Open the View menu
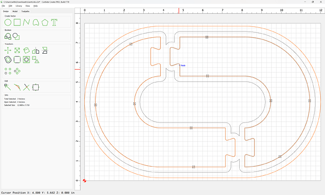325x195 pixels. click(x=28, y=6)
